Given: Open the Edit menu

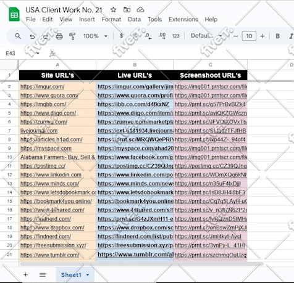Looking at the screenshot, I should [x=48, y=19].
